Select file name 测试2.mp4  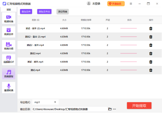(35, 53)
